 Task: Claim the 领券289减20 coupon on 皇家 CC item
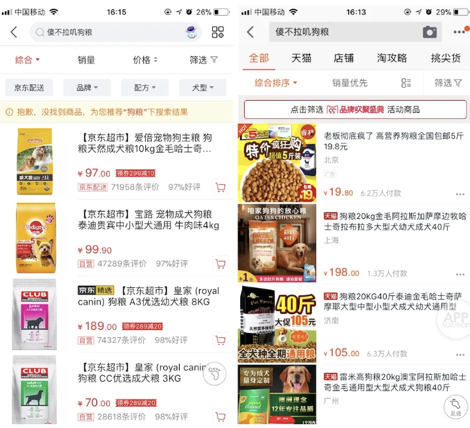136,403
